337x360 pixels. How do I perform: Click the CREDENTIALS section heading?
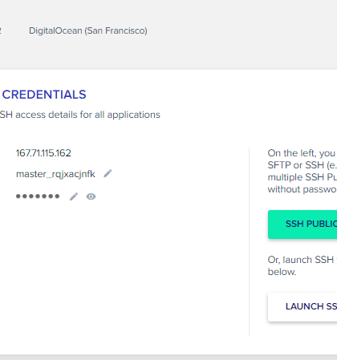44,95
